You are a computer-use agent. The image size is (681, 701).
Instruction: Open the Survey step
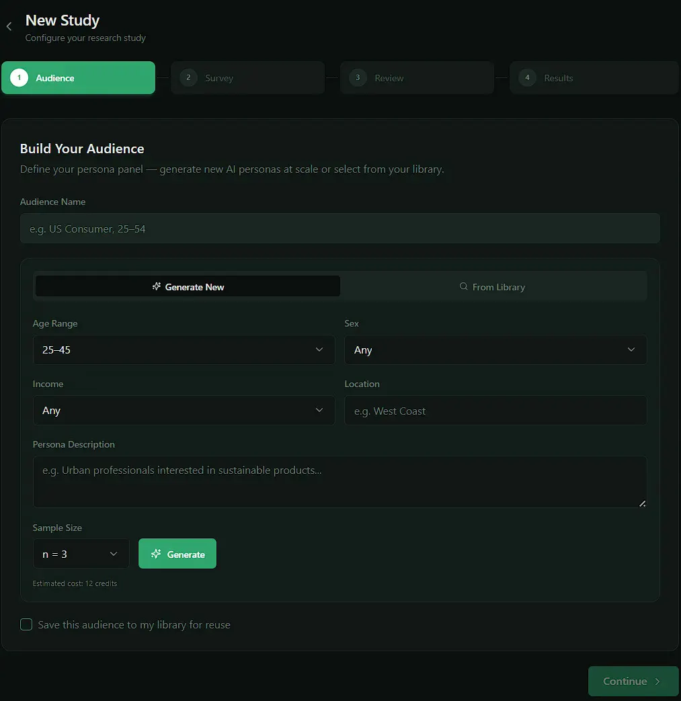[247, 78]
